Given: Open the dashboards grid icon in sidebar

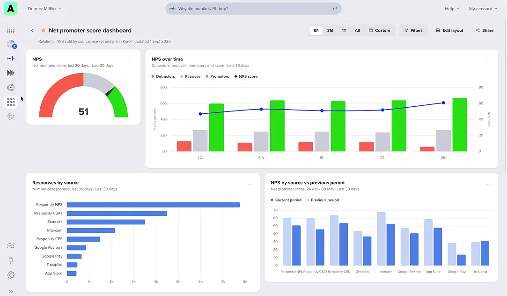Looking at the screenshot, I should coord(11,102).
